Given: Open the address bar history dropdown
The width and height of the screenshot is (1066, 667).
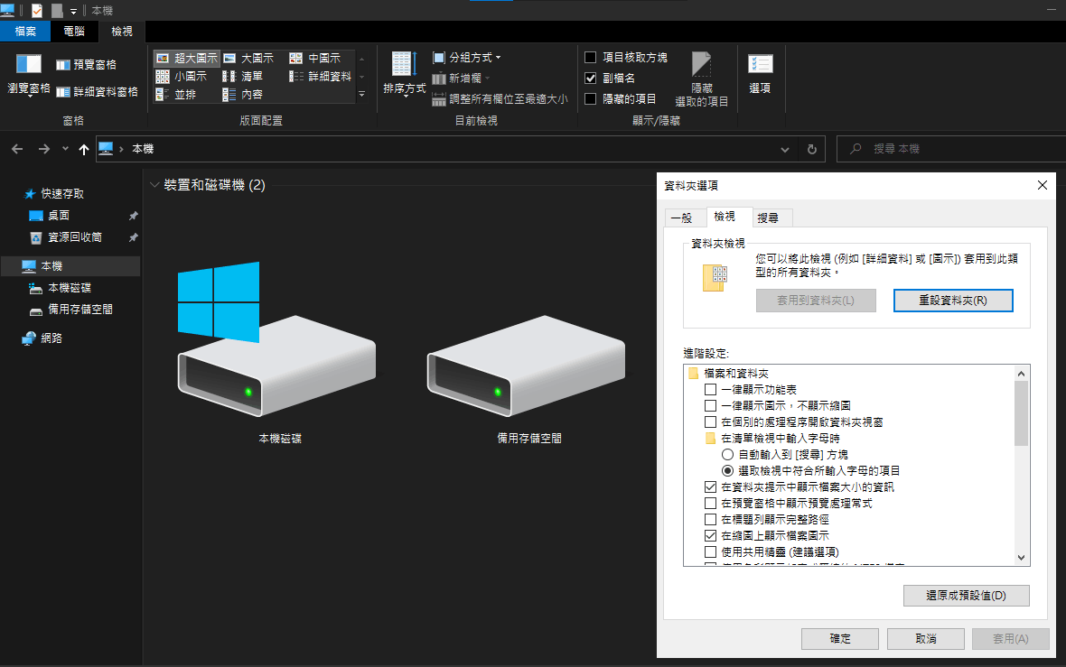Looking at the screenshot, I should click(x=784, y=149).
